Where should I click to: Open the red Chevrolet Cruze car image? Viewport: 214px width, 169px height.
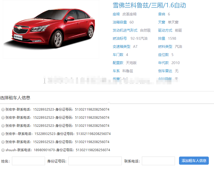tap(51, 29)
